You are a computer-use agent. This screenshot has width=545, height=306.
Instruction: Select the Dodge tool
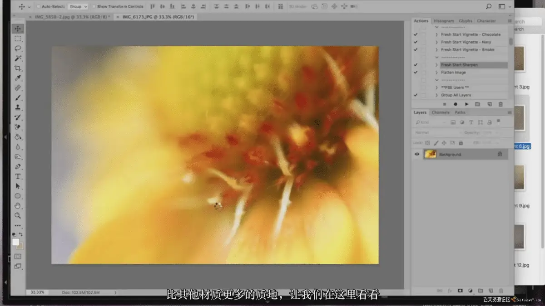18,157
